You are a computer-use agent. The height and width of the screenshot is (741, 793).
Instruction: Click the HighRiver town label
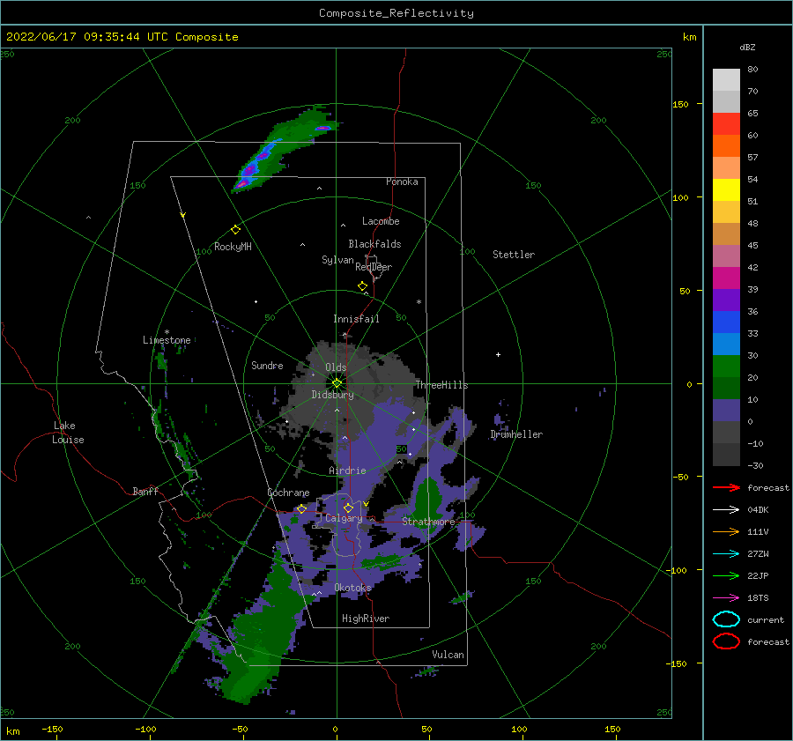pyautogui.click(x=366, y=619)
